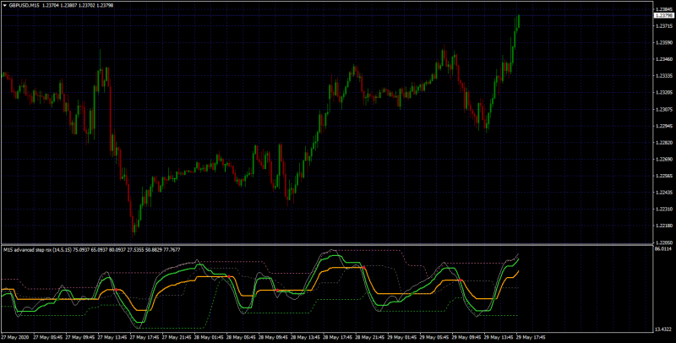676x343 pixels.
Task: Click the 13.4322 indicator scale minimum
Action: [664, 329]
